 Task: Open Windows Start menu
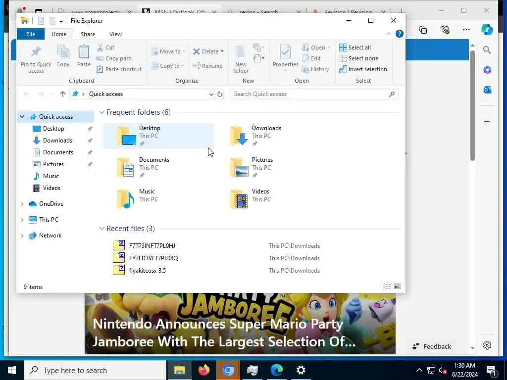pyautogui.click(x=12, y=370)
